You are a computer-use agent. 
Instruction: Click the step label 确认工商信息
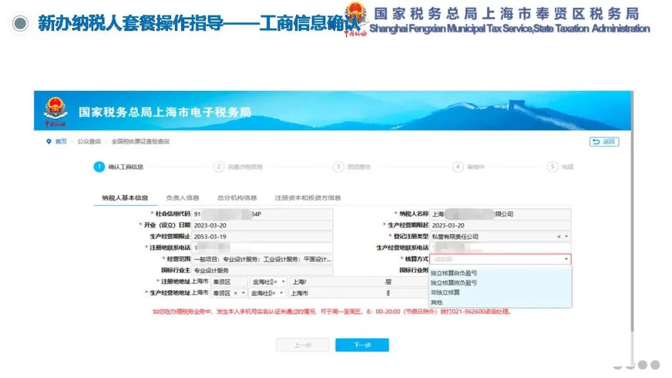point(126,167)
